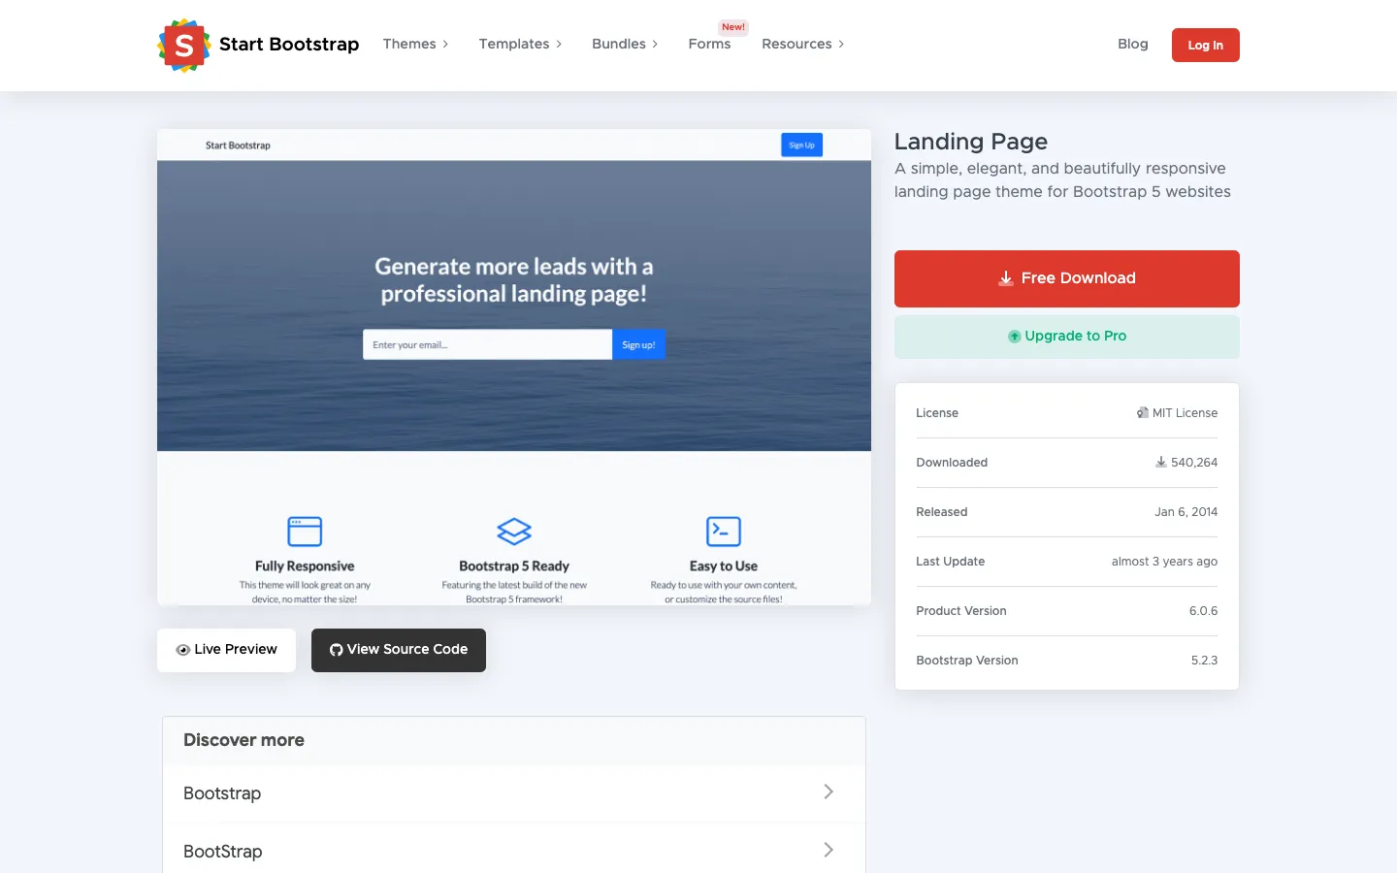Screen dimensions: 1397x873
Task: Click the Released date Jan 6, 2014
Action: [x=1186, y=512]
